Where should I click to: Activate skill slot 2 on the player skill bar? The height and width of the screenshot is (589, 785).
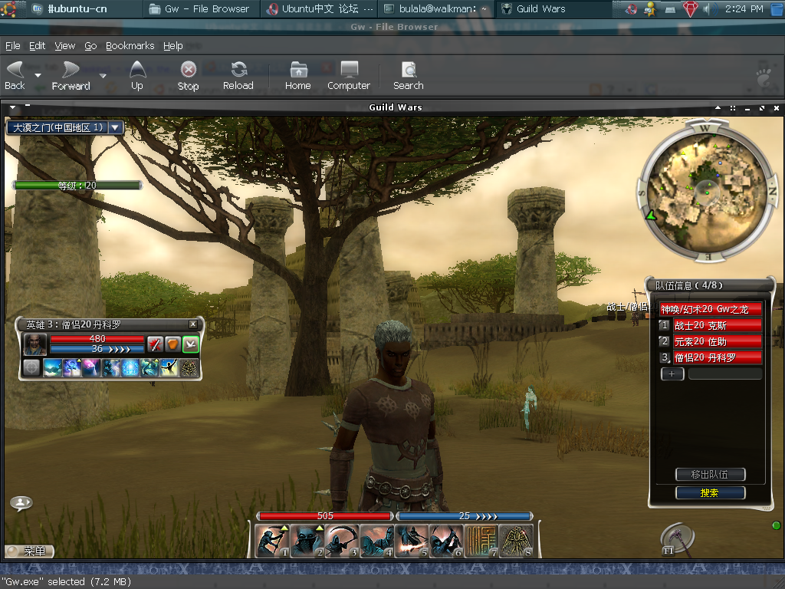pyautogui.click(x=307, y=541)
